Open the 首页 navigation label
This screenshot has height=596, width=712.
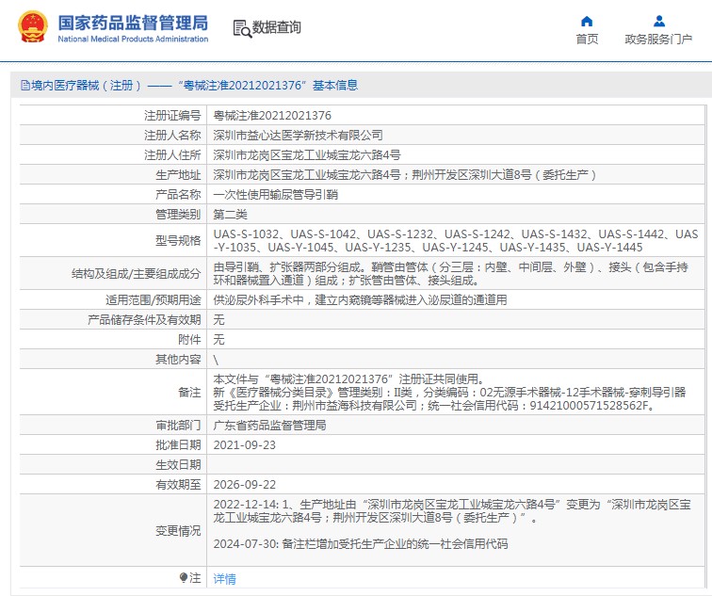(587, 40)
